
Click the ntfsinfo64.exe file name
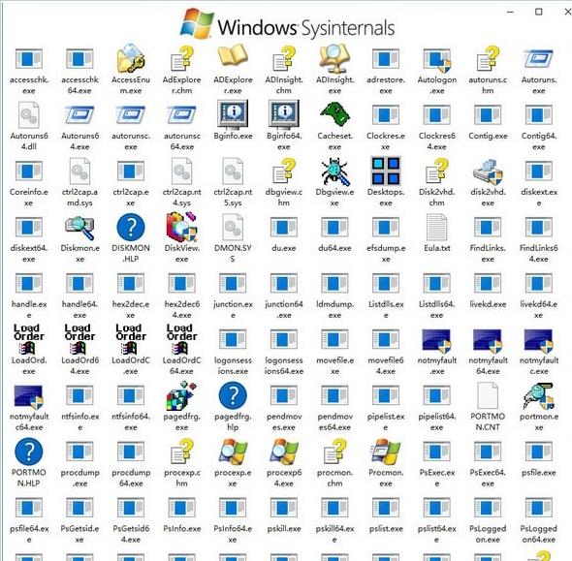131,421
